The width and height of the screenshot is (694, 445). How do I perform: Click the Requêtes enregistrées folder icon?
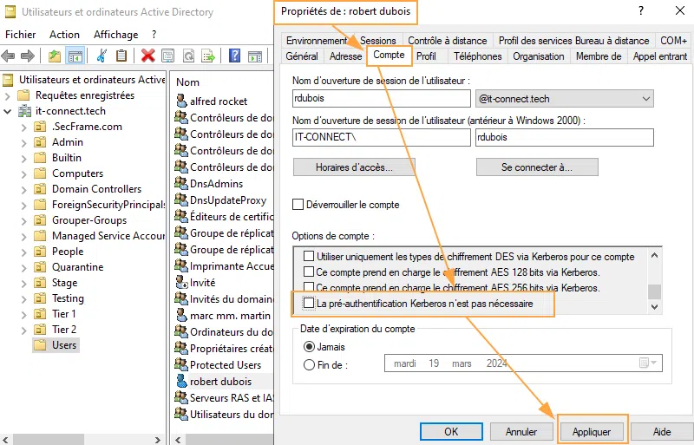(x=23, y=95)
